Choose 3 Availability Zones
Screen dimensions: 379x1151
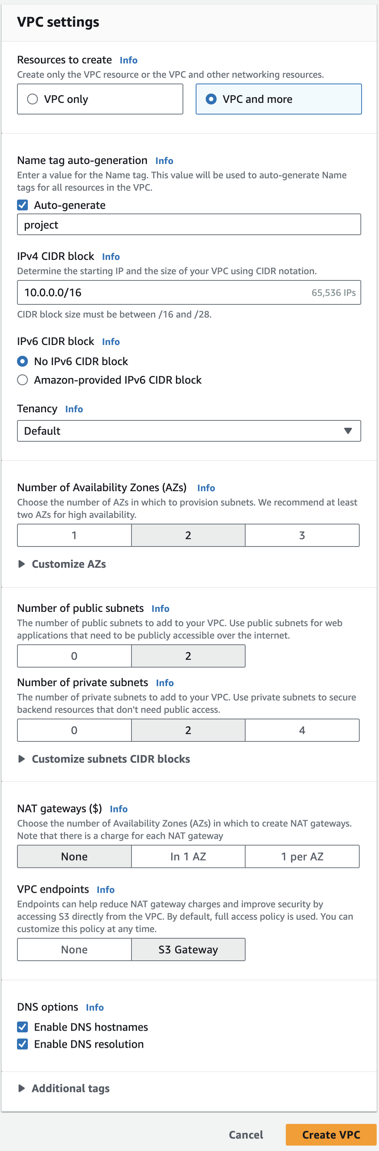click(x=302, y=535)
